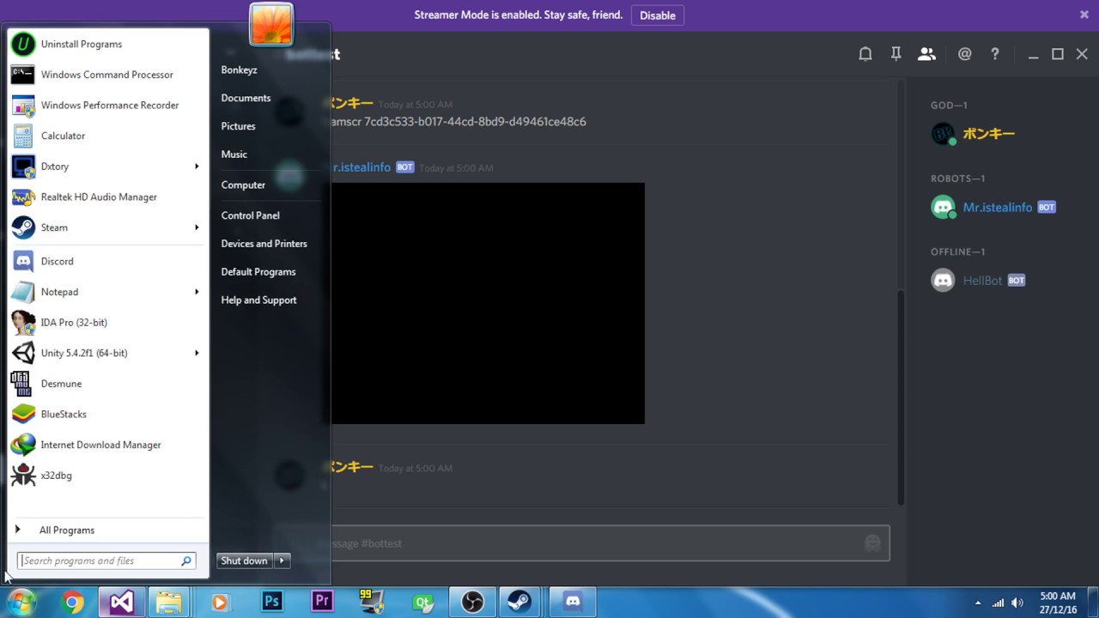Launch Dxtory from Start menu
The width and height of the screenshot is (1099, 618).
tap(99, 167)
